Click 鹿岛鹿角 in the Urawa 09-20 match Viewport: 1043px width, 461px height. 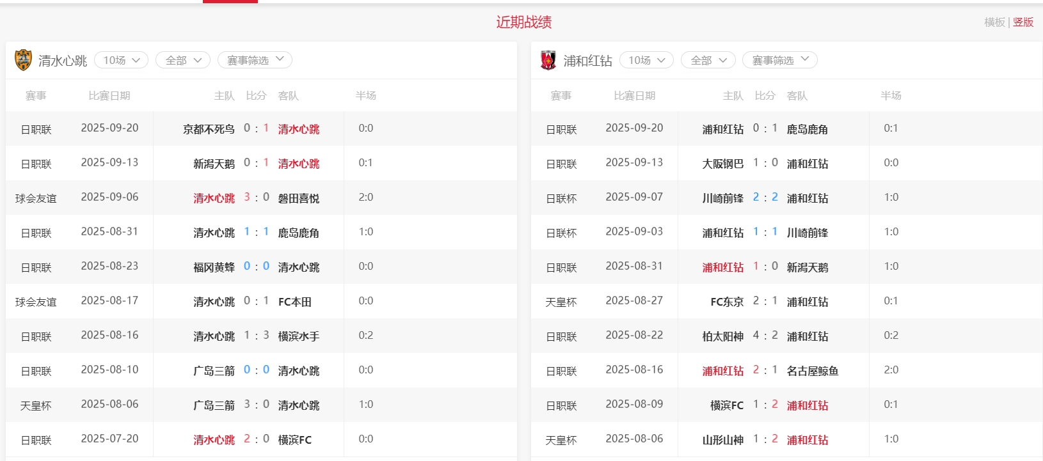coord(807,129)
